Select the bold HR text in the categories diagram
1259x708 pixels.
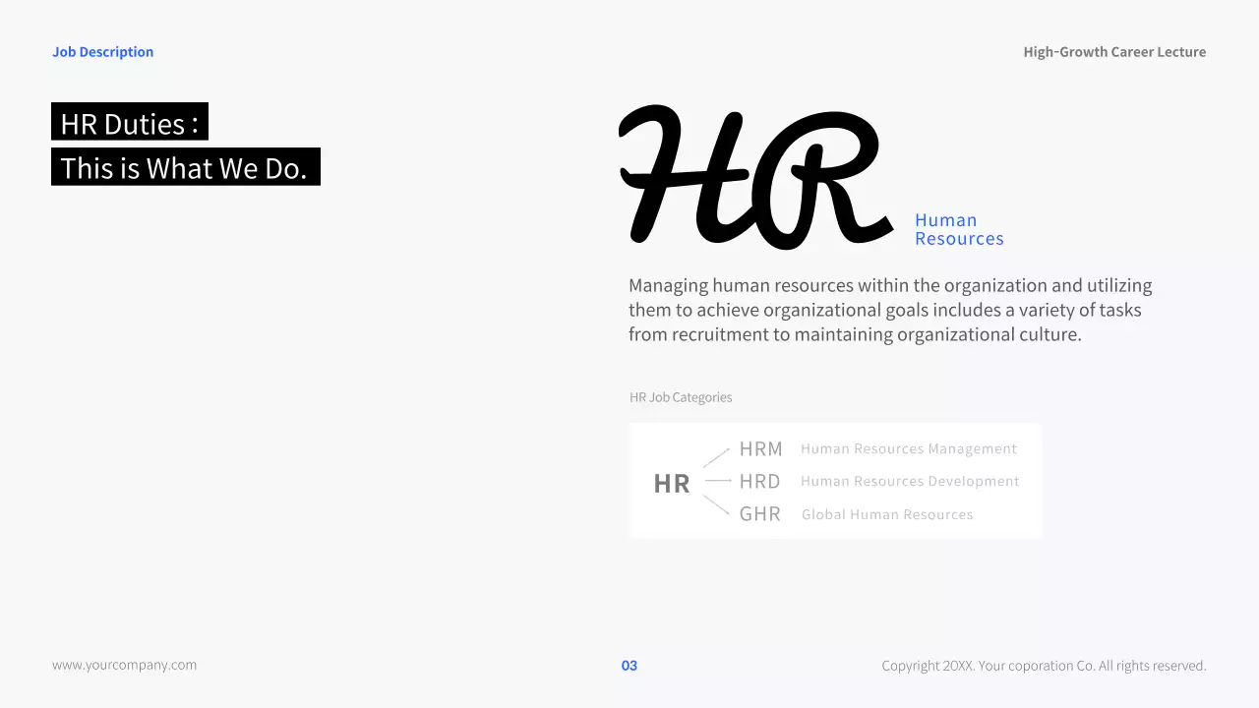(x=672, y=484)
